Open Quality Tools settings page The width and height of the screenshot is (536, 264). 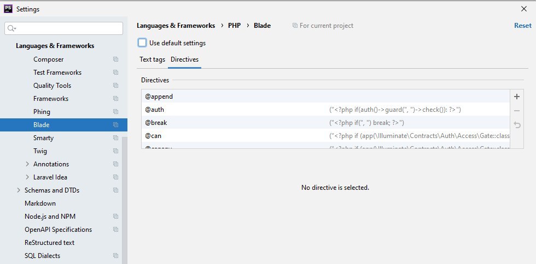53,86
